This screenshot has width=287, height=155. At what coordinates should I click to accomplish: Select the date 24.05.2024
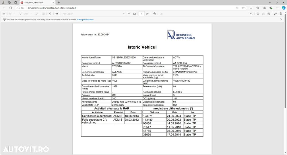coord(174,116)
